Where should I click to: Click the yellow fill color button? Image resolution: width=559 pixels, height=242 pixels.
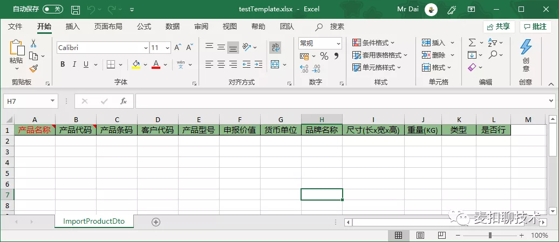click(136, 65)
